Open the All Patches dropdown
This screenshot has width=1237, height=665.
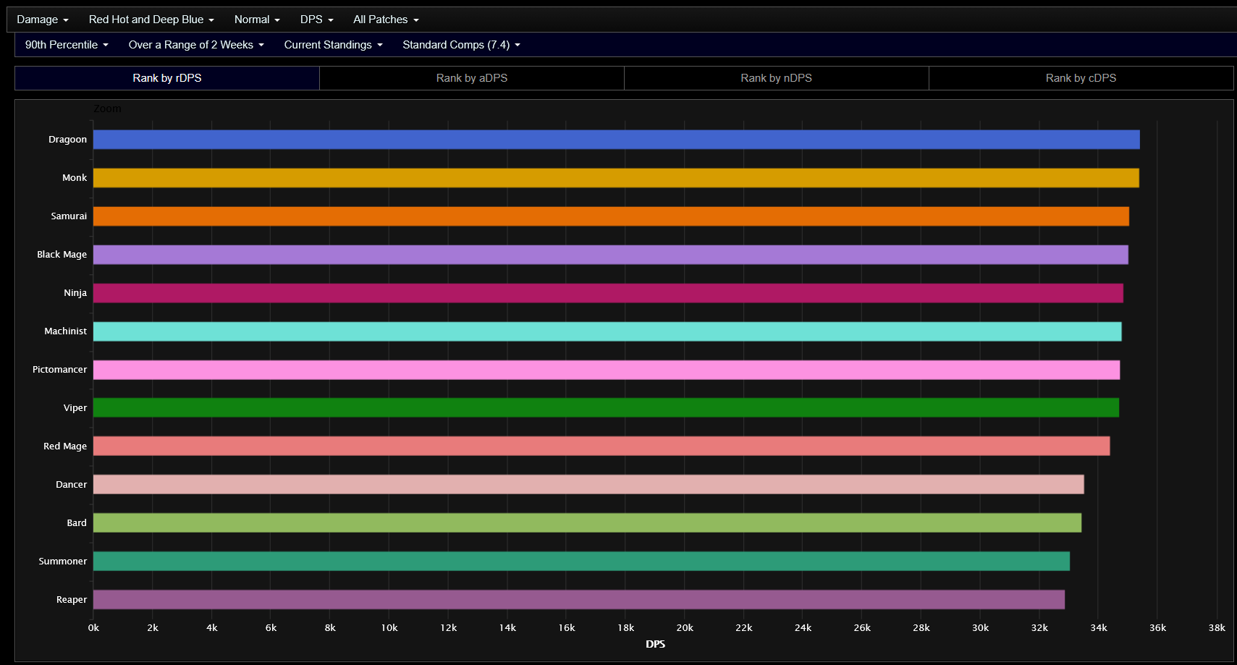coord(386,20)
